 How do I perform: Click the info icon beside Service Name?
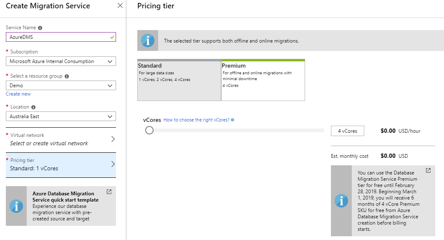point(40,28)
